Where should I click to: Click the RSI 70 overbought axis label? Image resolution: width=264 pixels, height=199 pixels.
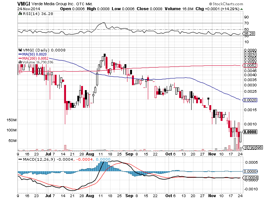(247, 23)
